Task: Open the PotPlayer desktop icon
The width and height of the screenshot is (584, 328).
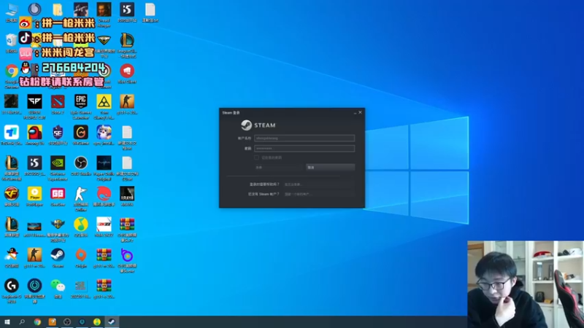Action: pyautogui.click(x=34, y=194)
